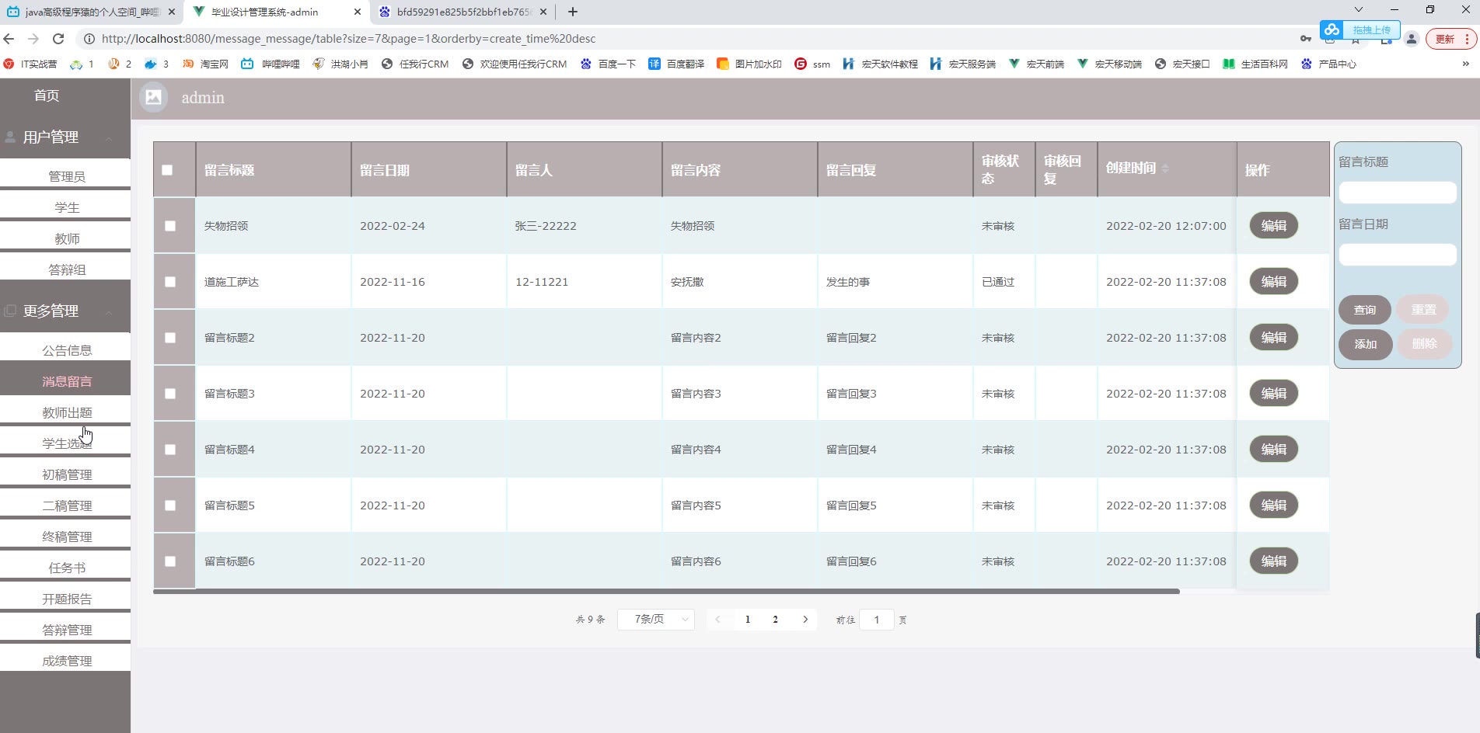Image resolution: width=1480 pixels, height=733 pixels.
Task: Click the browser back arrow
Action: click(x=9, y=39)
